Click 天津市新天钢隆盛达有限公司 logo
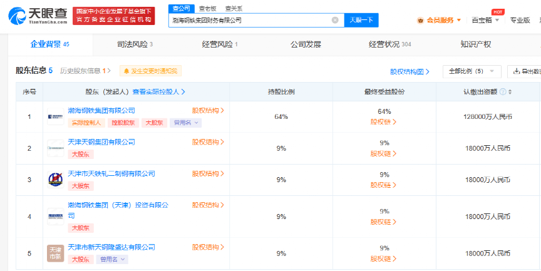Screen dimensions: 541x271 pos(56,253)
